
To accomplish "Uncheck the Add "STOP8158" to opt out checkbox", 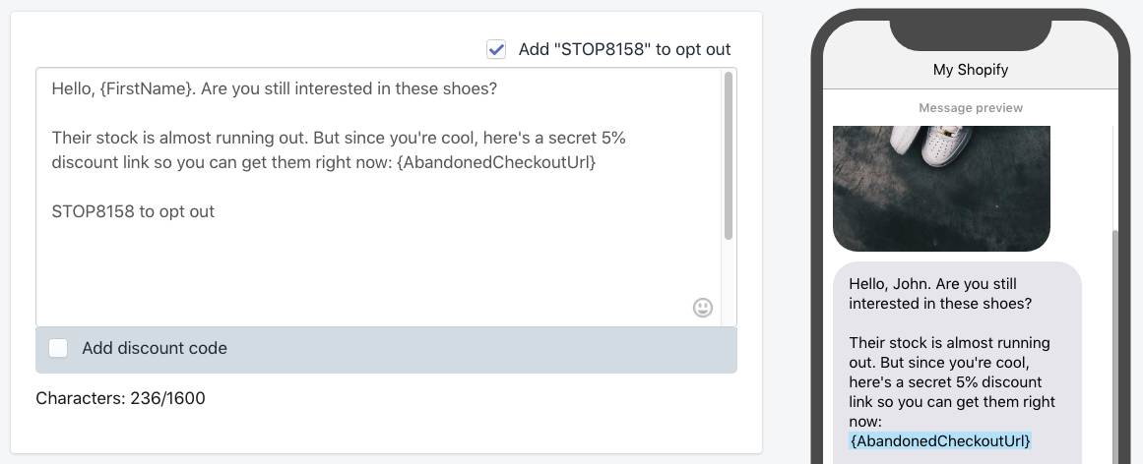I will [x=496, y=49].
